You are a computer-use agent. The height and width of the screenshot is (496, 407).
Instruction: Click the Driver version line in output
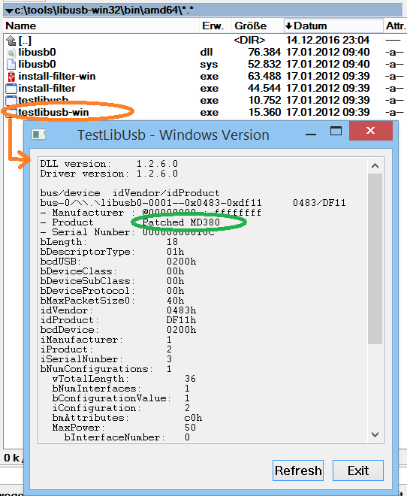[x=109, y=174]
